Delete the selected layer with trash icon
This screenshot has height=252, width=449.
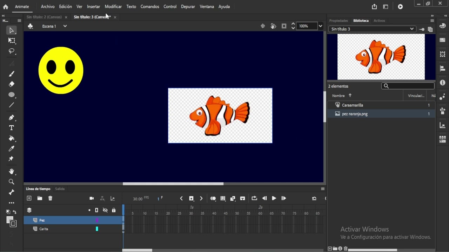pyautogui.click(x=50, y=198)
